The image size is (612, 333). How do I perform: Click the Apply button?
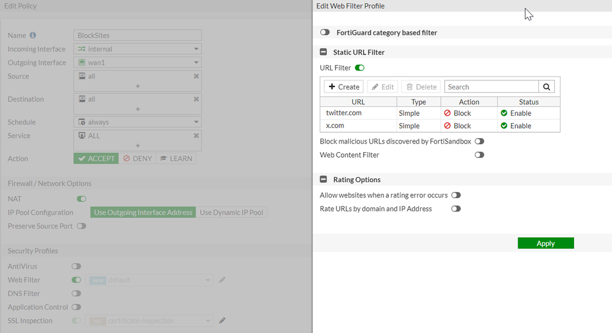point(545,243)
